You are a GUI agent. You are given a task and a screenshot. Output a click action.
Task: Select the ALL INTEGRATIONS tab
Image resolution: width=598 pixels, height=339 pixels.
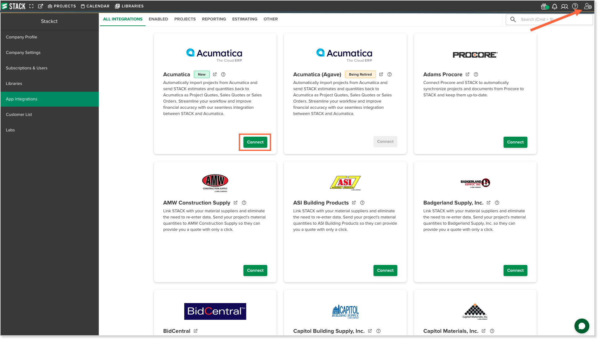(x=123, y=19)
